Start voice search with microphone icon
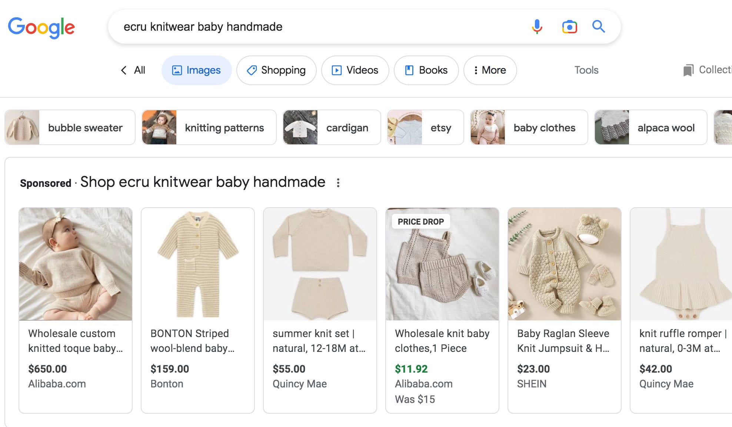 pyautogui.click(x=537, y=27)
